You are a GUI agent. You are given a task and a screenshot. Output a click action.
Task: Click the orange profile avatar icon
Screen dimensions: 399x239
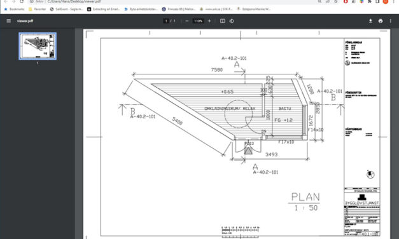pyautogui.click(x=386, y=1)
